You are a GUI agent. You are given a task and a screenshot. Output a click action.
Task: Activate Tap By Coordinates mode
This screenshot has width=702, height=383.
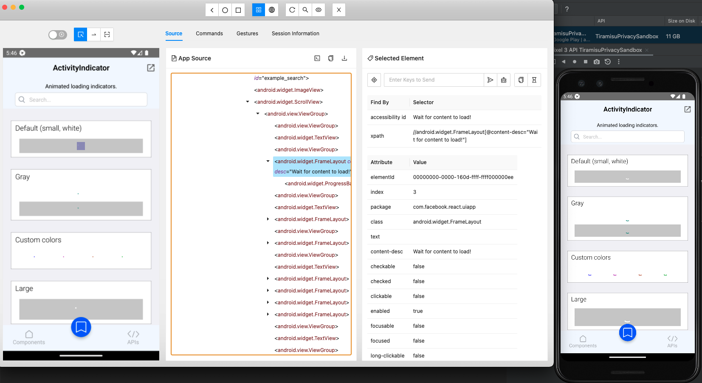click(x=107, y=34)
